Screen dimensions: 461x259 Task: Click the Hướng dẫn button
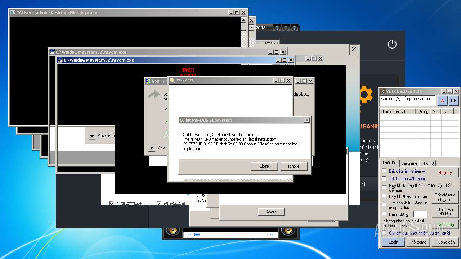445,242
